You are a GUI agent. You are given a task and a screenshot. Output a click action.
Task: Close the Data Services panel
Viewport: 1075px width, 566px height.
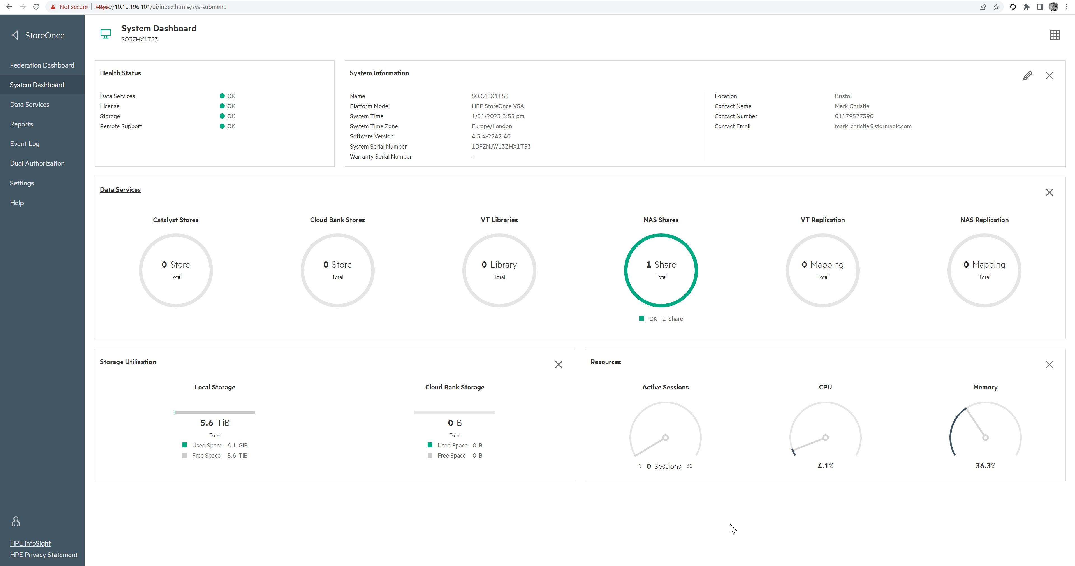[1049, 192]
